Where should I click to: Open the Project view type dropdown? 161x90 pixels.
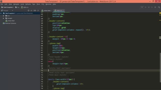13,10
